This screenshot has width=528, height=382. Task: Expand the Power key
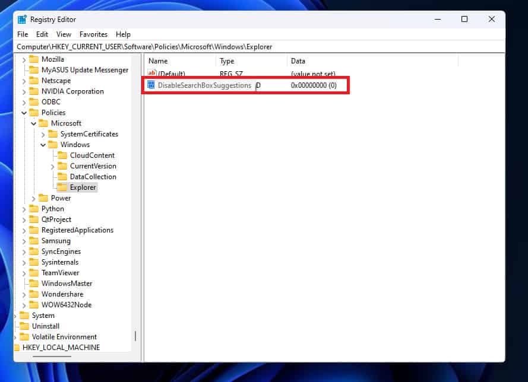point(33,199)
